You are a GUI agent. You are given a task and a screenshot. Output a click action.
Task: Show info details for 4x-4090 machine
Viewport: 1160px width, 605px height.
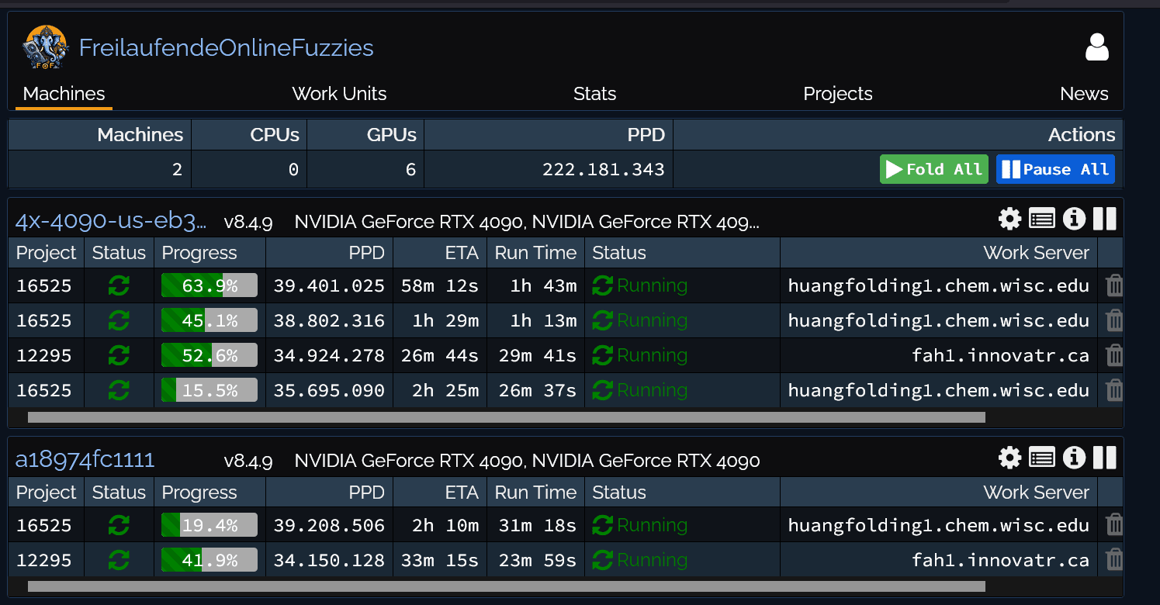coord(1074,220)
